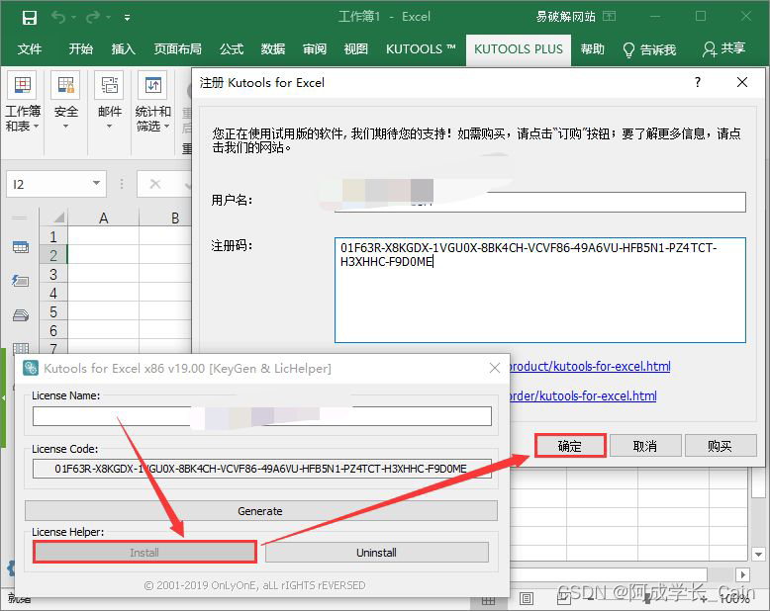Open the product/kutools-for-excel.html link
This screenshot has width=770, height=611.
589,367
